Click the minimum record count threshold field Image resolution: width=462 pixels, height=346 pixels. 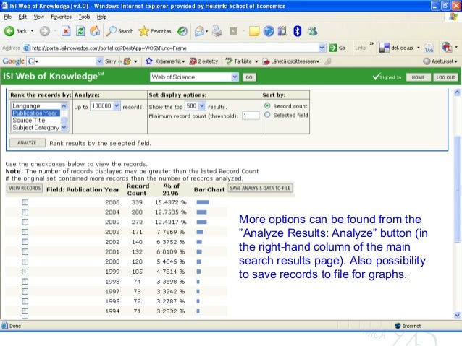(x=251, y=116)
